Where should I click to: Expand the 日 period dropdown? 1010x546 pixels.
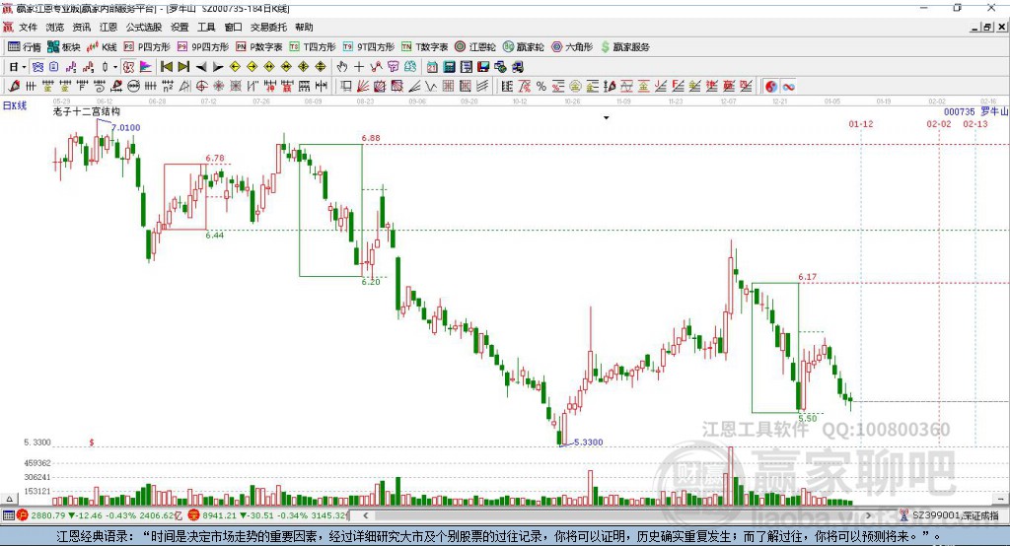[24, 67]
